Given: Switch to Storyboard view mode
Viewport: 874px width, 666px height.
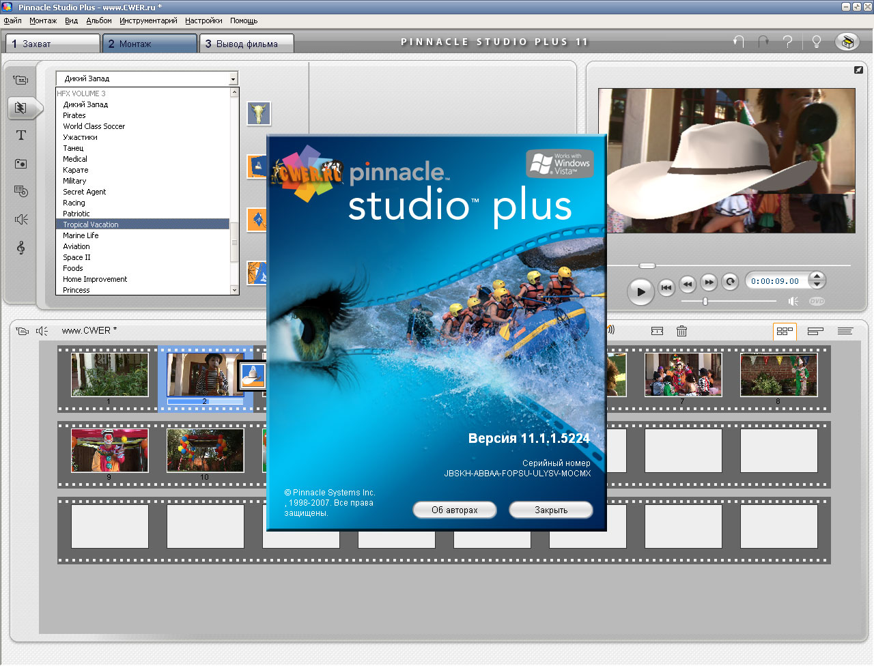Looking at the screenshot, I should 785,331.
